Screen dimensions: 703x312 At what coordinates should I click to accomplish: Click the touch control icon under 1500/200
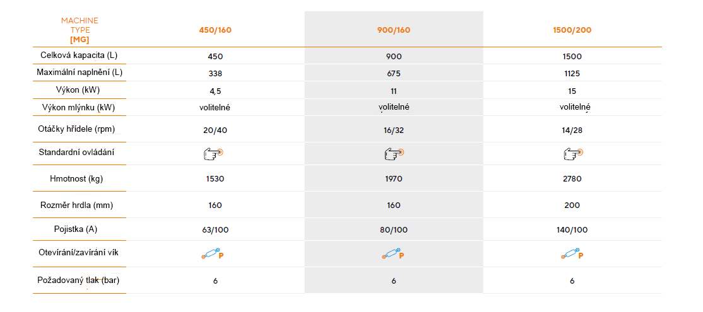(572, 153)
